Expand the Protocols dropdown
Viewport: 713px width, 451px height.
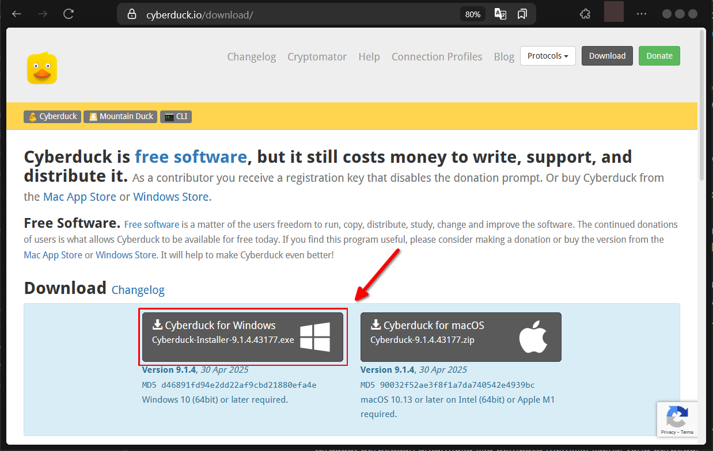point(548,56)
